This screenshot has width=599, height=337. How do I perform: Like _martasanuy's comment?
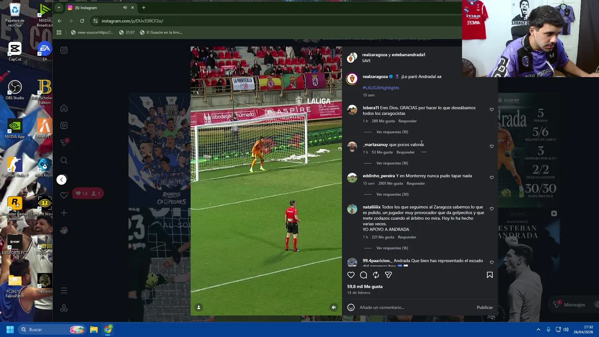click(491, 147)
